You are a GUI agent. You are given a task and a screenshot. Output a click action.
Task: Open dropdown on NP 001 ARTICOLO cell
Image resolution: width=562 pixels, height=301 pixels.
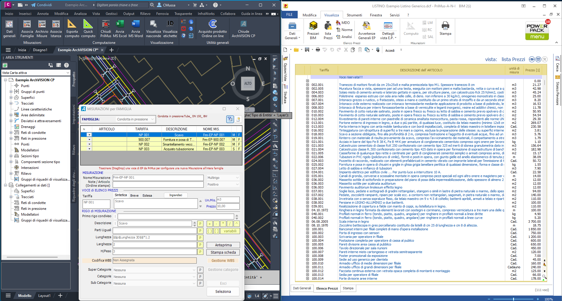89,135
